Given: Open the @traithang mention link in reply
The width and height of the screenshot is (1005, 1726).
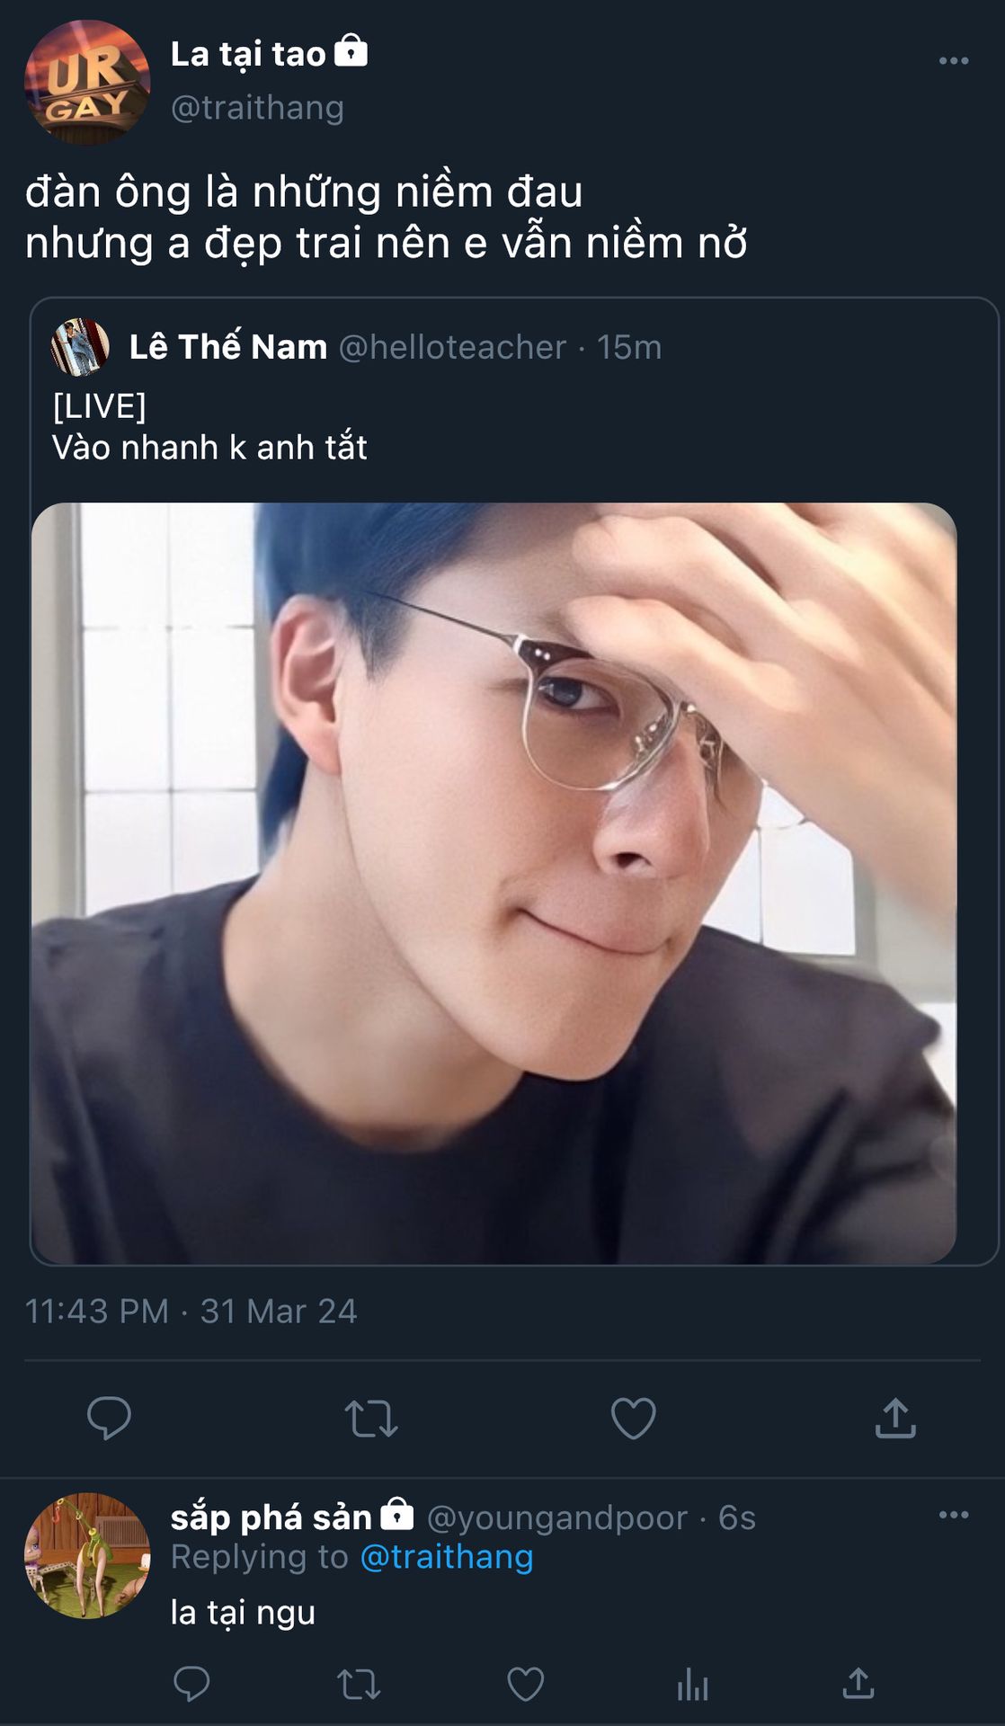Looking at the screenshot, I should pos(446,1557).
